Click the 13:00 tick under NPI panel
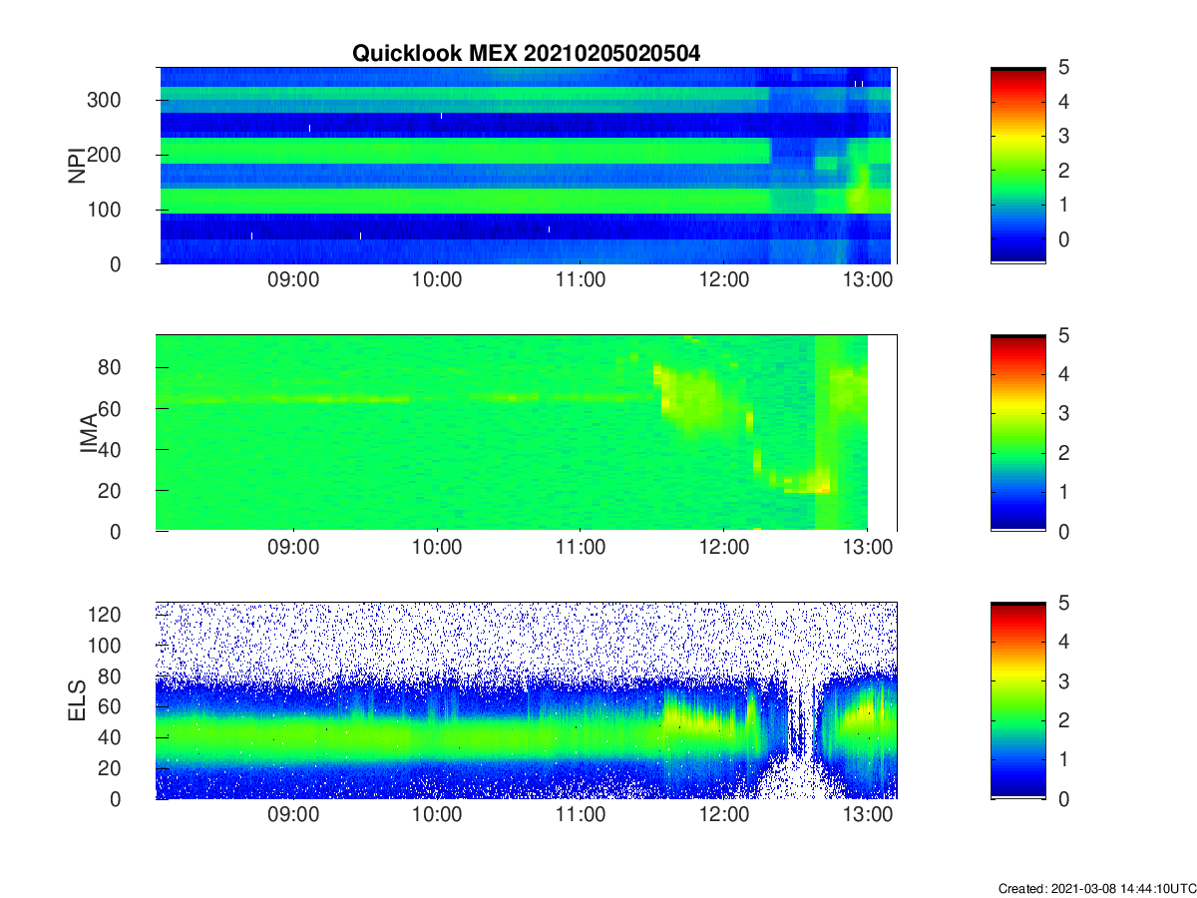The height and width of the screenshot is (898, 1197). tap(868, 281)
